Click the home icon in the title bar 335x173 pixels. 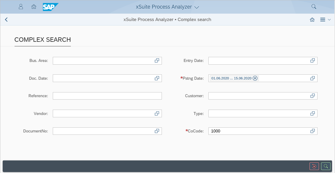[x=312, y=20]
